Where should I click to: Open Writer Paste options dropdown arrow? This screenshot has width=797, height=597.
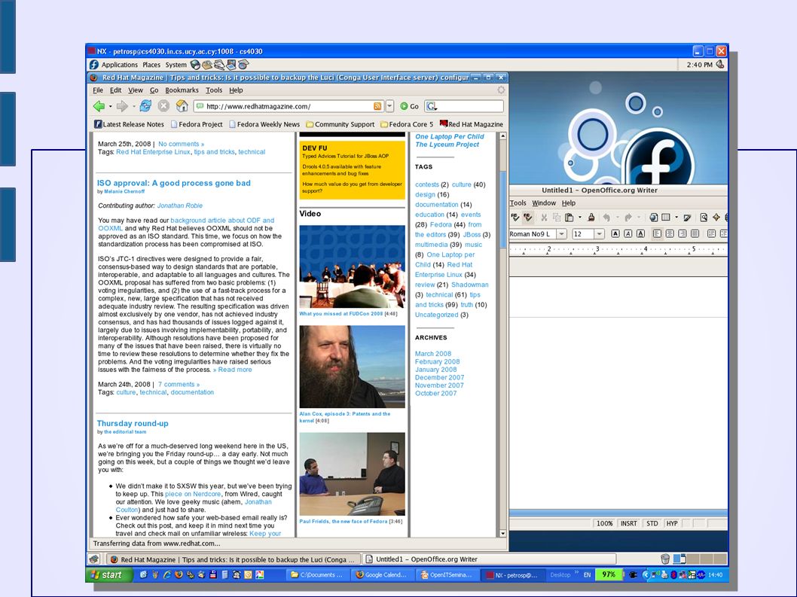(580, 218)
